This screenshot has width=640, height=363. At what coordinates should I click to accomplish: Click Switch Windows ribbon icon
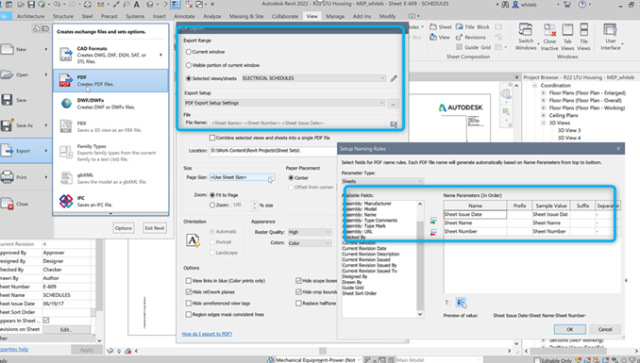(525, 30)
